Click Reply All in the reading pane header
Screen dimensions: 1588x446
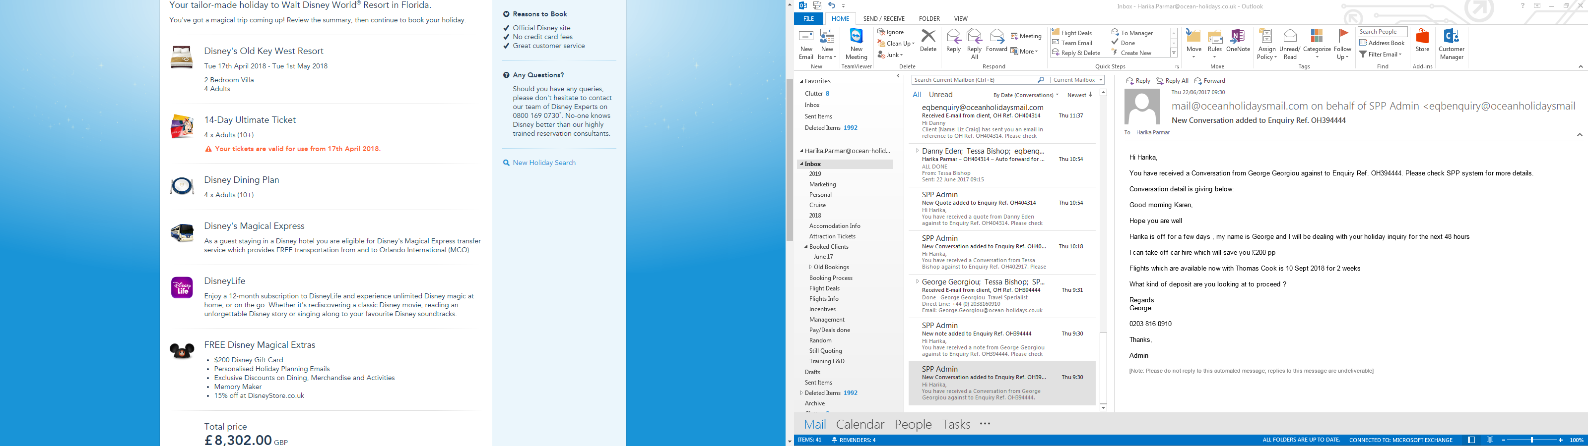1172,81
